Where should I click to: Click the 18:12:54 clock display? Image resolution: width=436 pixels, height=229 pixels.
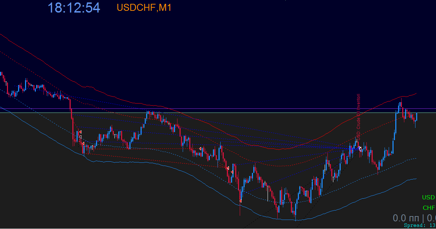coord(74,8)
